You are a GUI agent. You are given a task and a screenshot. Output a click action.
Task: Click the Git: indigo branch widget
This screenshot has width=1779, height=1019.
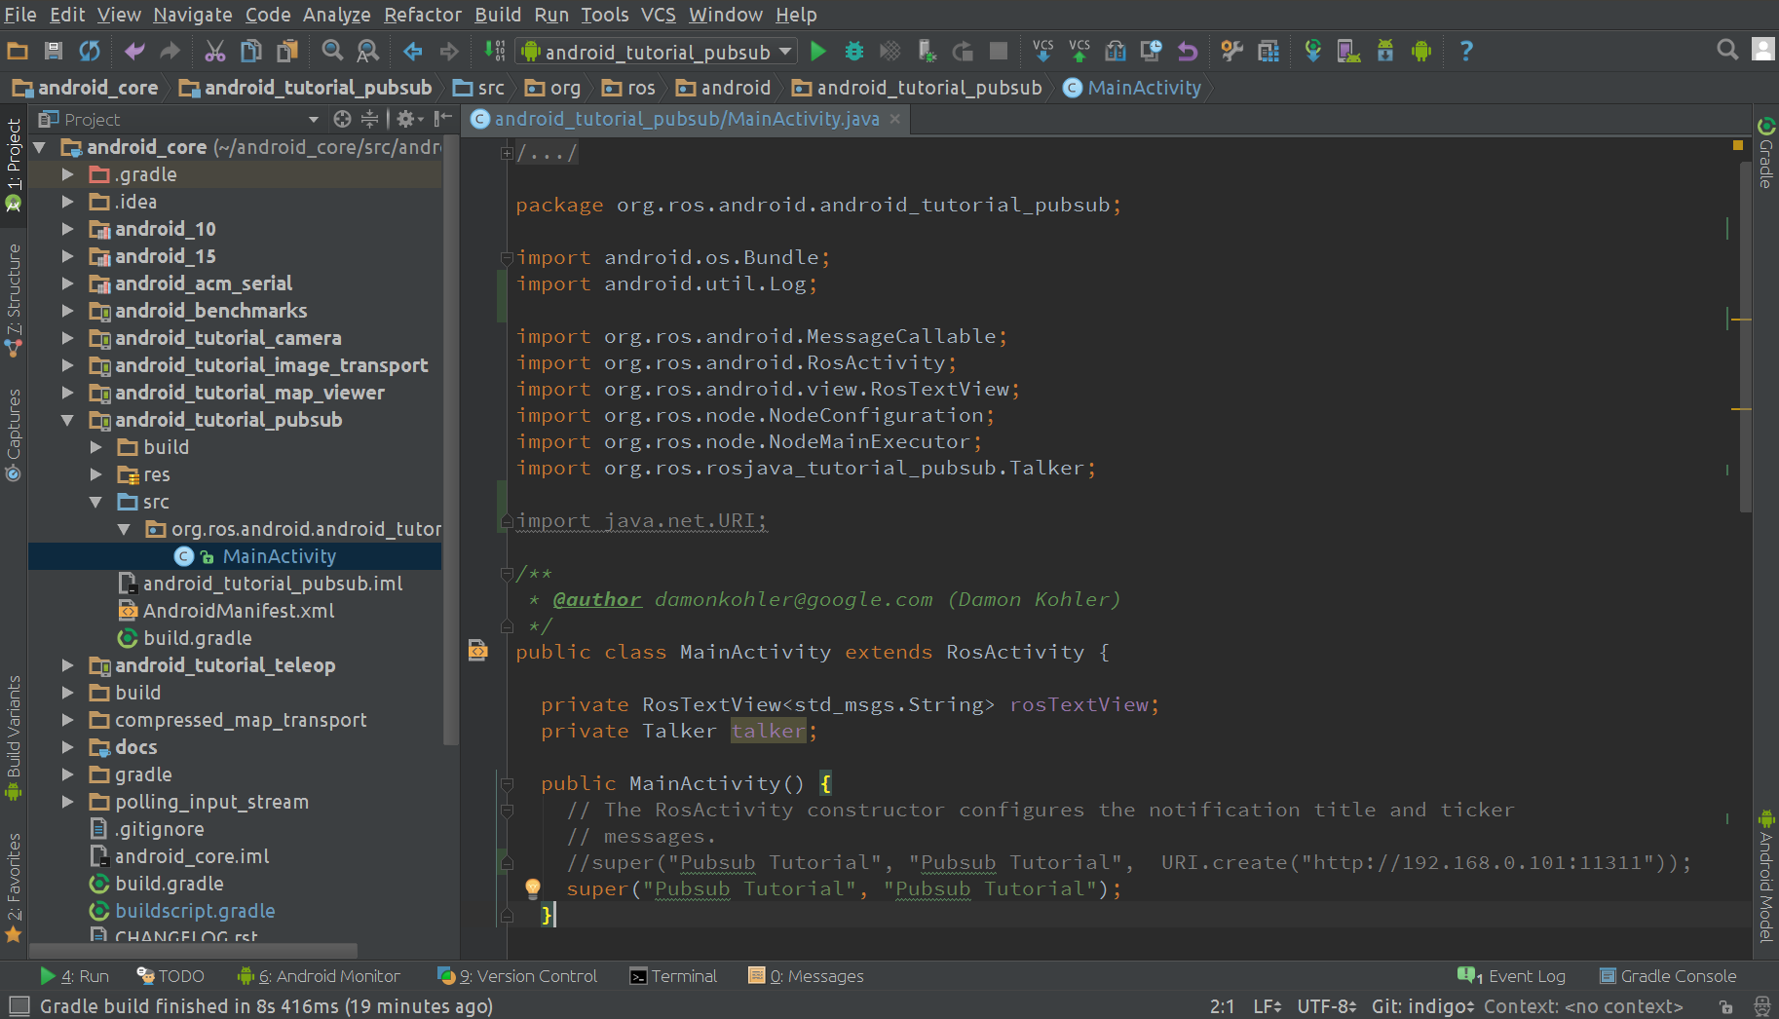coord(1422,1006)
